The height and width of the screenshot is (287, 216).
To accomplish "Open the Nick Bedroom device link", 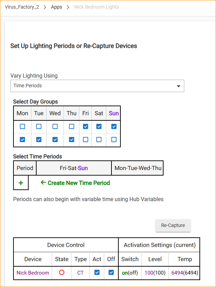I will [x=33, y=273].
